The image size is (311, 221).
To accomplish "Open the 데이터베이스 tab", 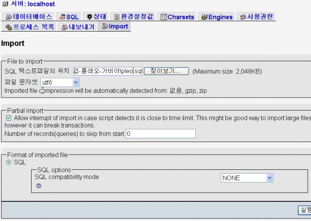I will pyautogui.click(x=28, y=17).
